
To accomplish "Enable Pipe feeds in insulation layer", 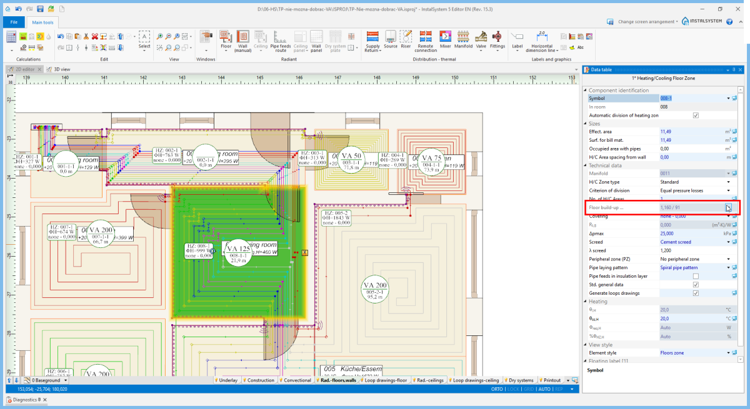I will tap(696, 276).
